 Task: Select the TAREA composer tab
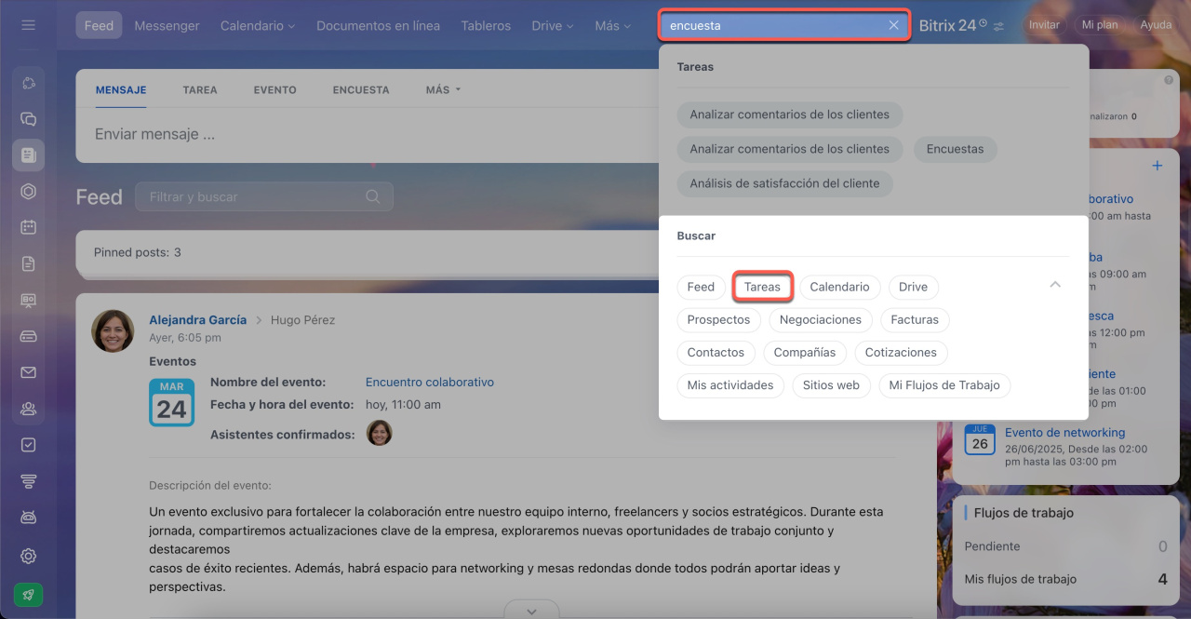(200, 90)
